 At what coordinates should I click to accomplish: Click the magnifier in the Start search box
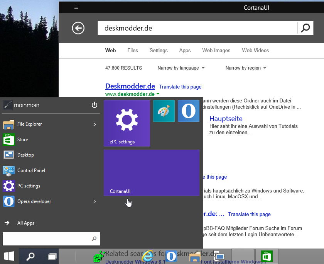(x=94, y=239)
